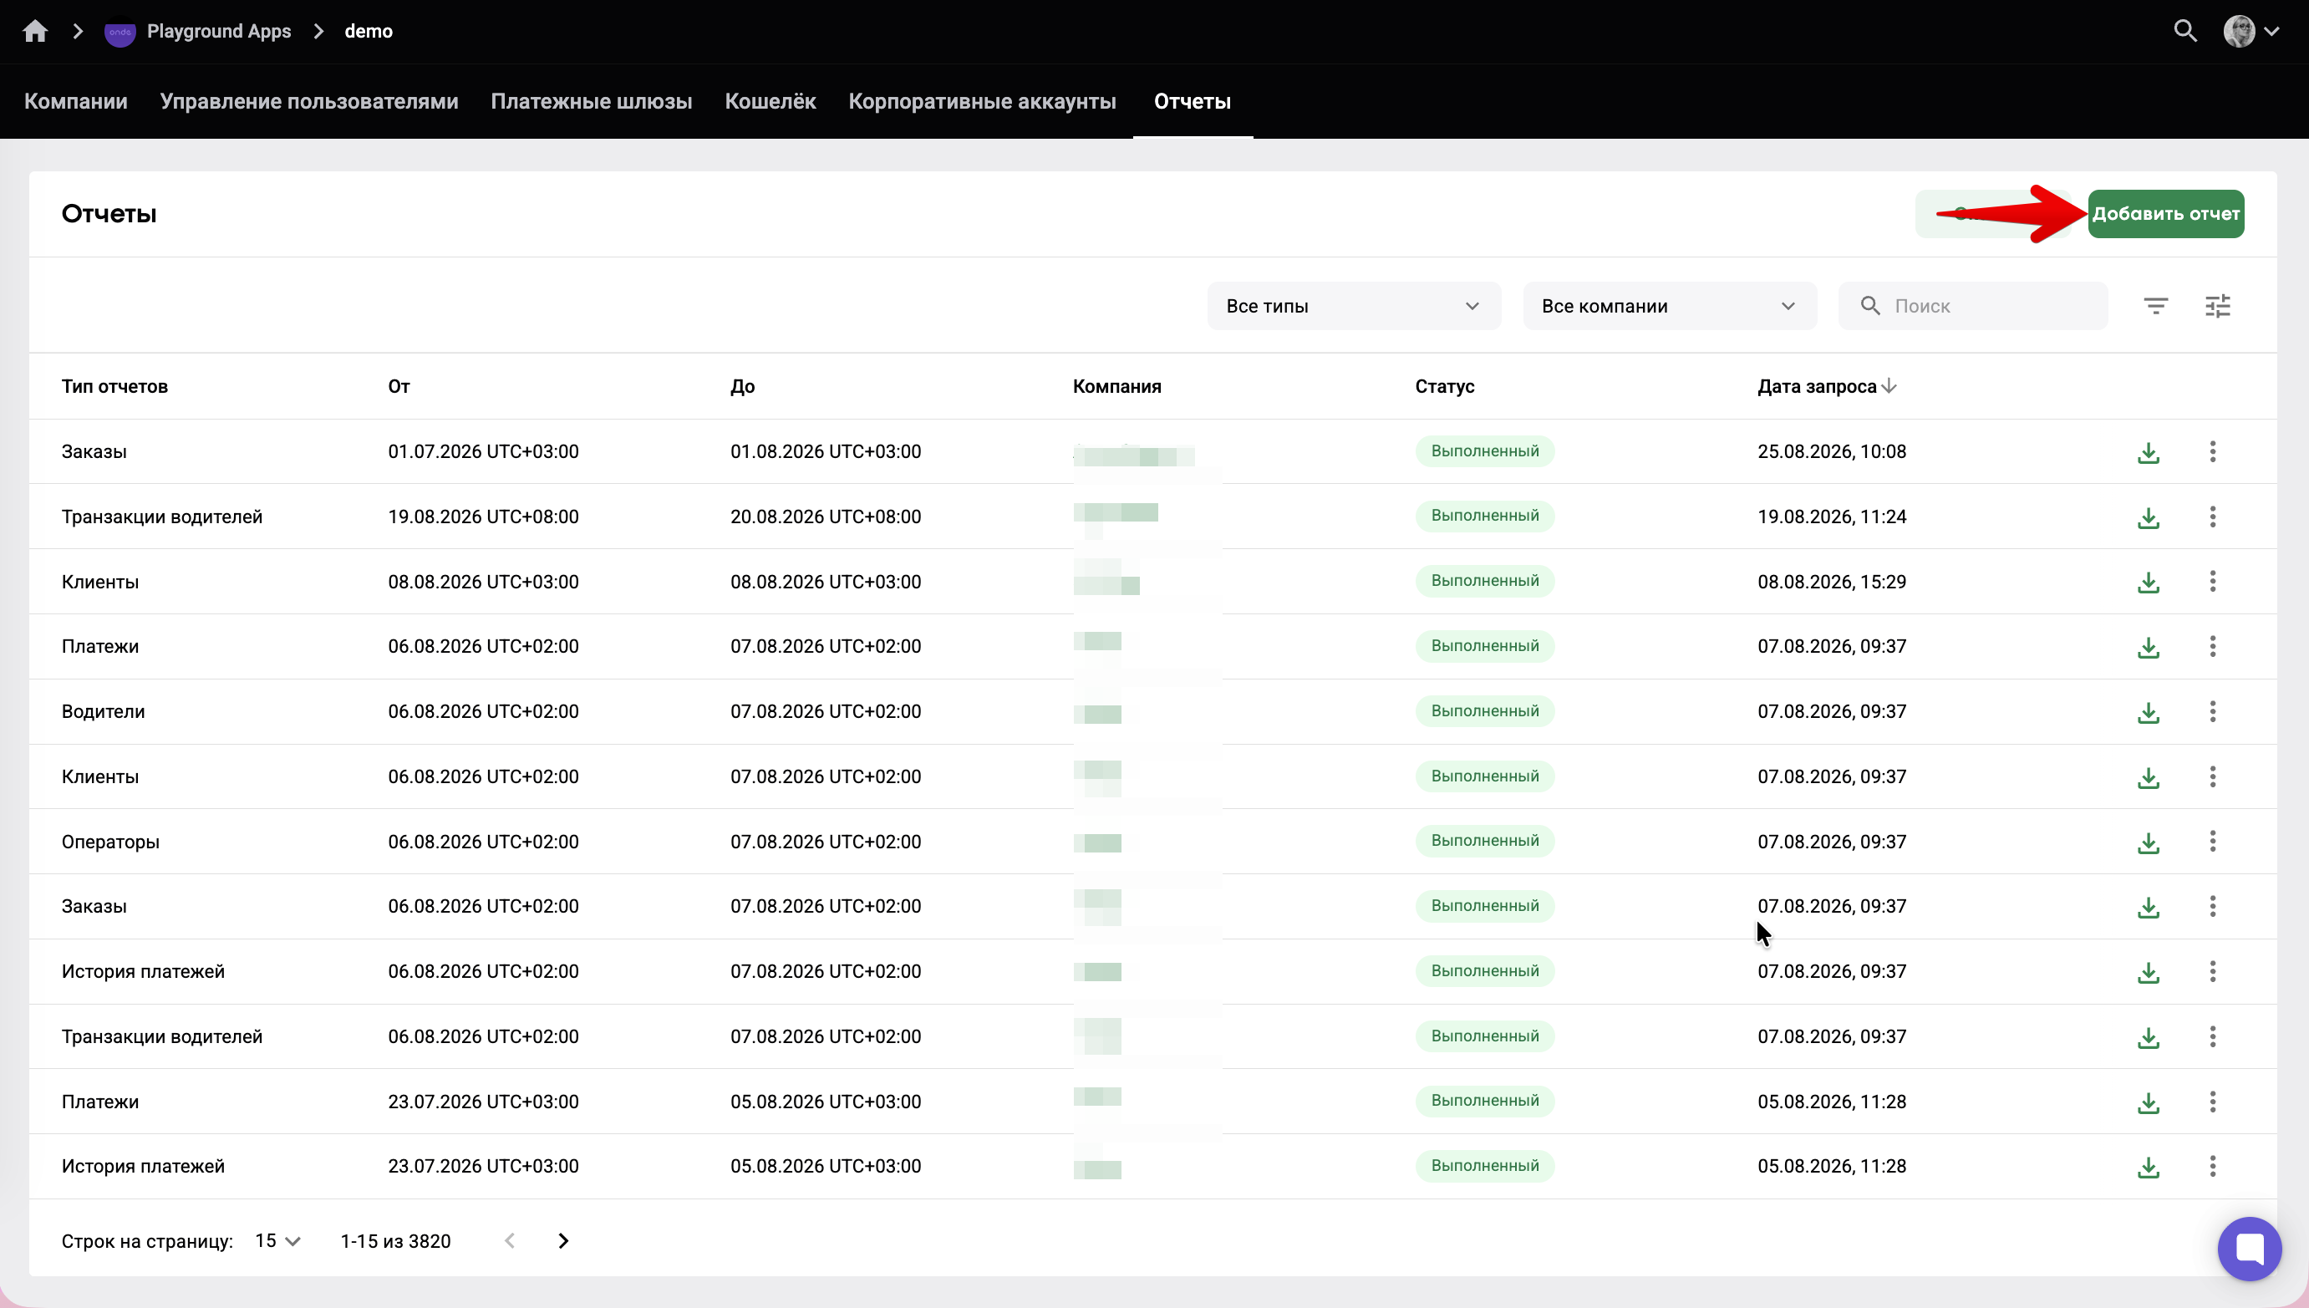Go to the home icon in breadcrumb
This screenshot has height=1308, width=2309.
pos(35,32)
